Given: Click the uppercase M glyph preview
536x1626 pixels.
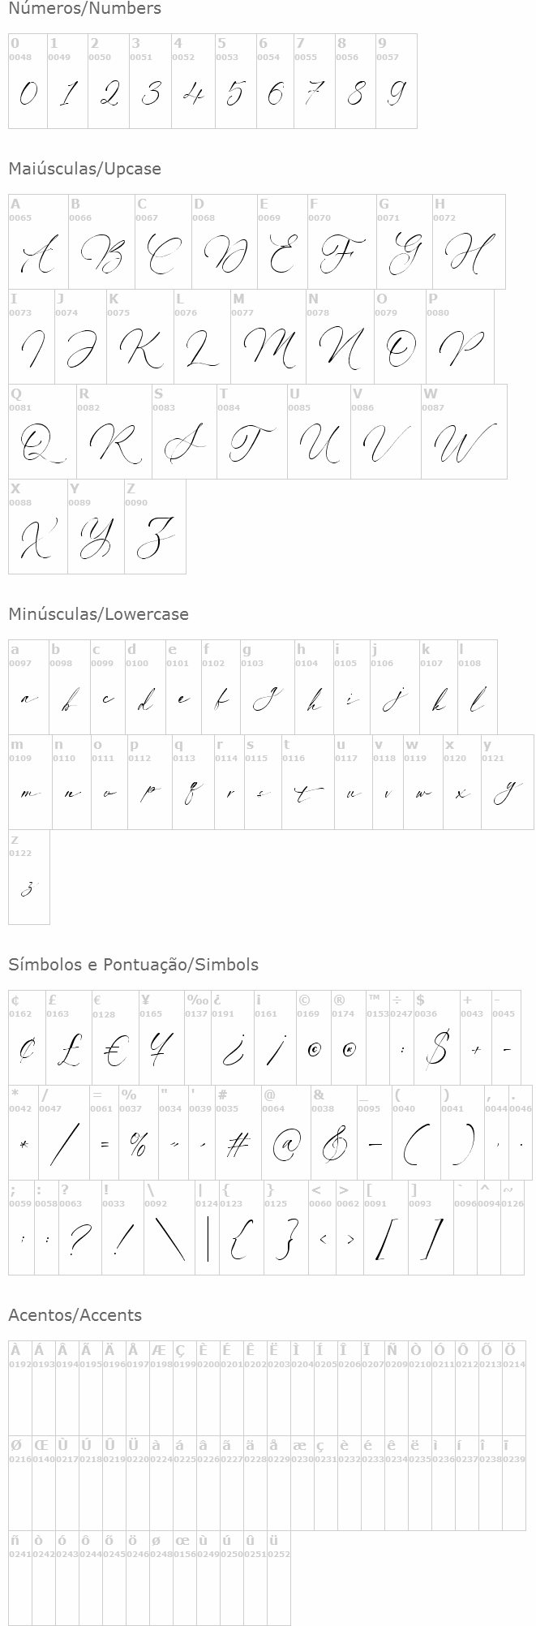Looking at the screenshot, I should (x=268, y=349).
